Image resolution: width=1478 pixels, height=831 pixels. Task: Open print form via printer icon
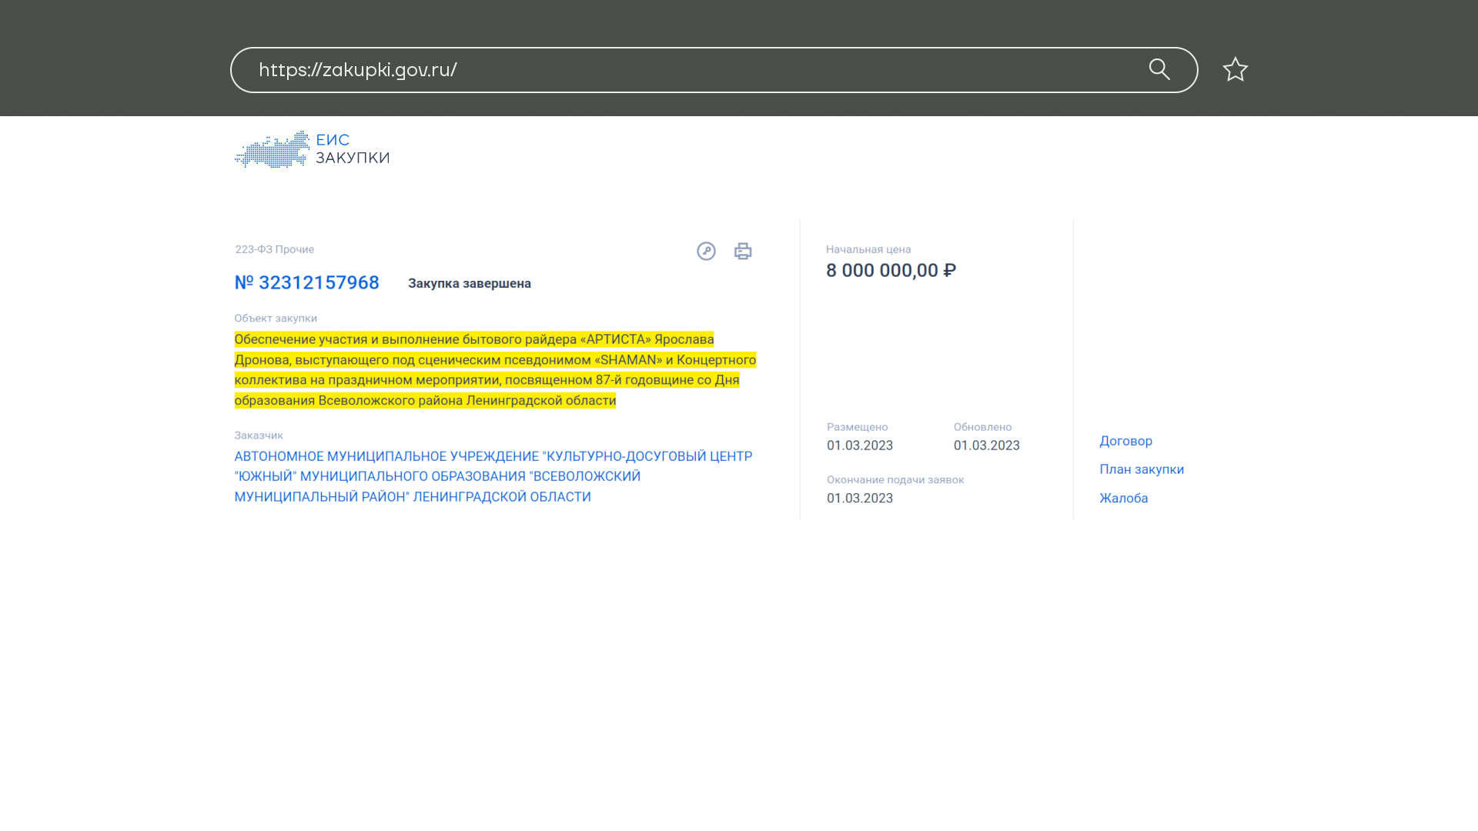[743, 251]
